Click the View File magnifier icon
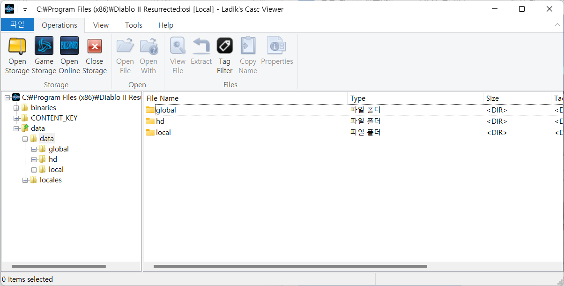564x286 pixels. point(178,46)
